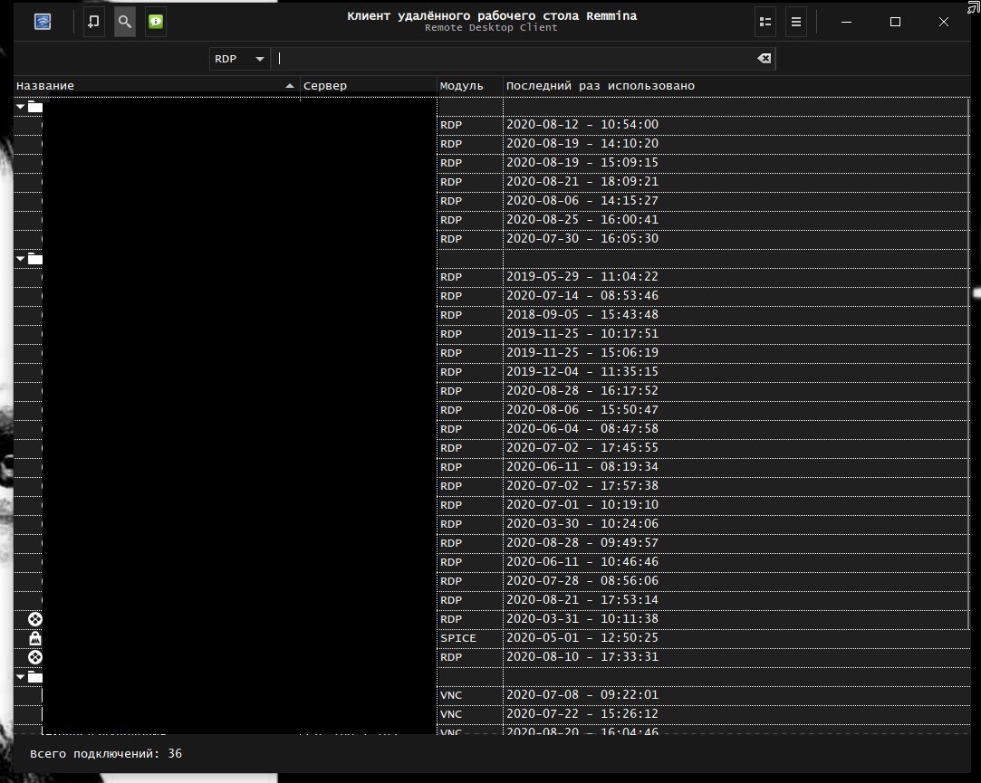Select the row dated 2019-11-25 - 15:06:19
This screenshot has height=783, width=981.
[x=492, y=353]
